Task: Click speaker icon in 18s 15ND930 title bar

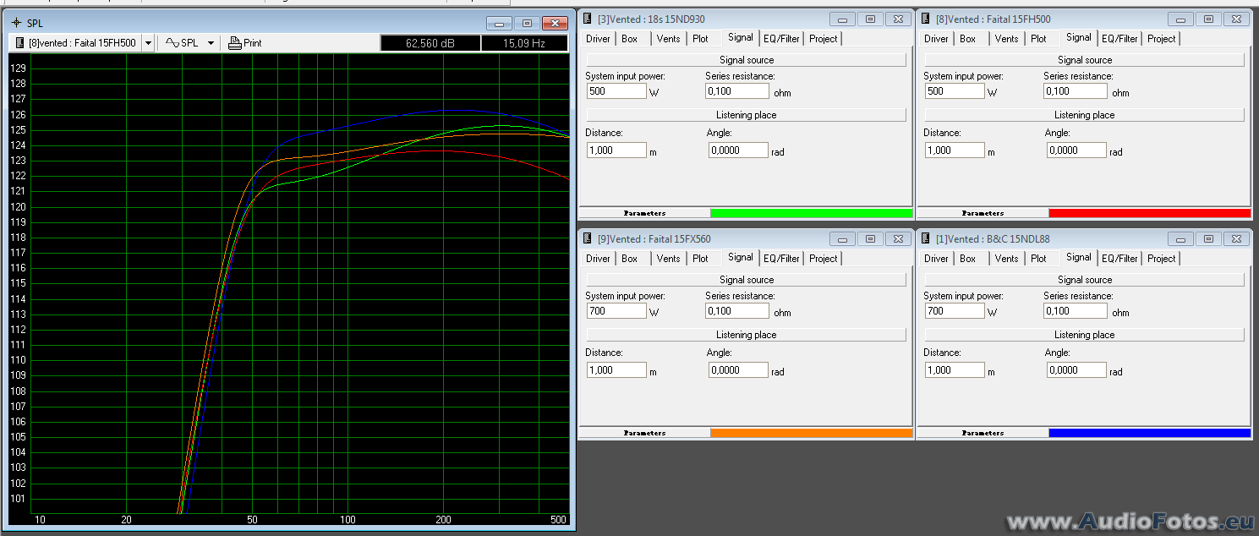Action: 588,19
